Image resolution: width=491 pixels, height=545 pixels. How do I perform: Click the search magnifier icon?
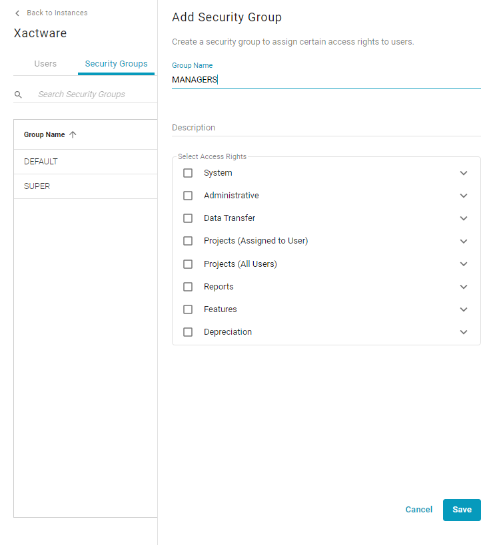click(x=18, y=94)
